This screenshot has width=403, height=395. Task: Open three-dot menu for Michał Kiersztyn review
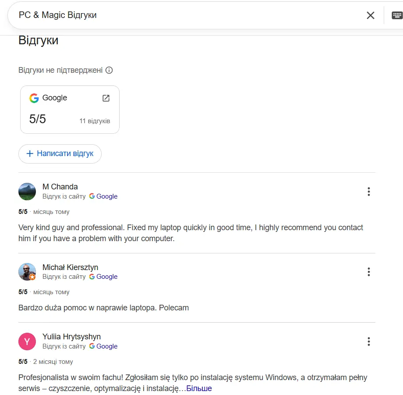point(369,272)
